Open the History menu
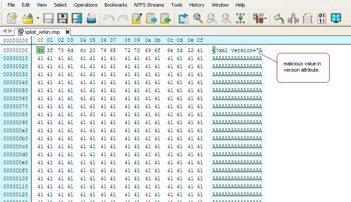The width and height of the screenshot is (351, 202). click(x=197, y=5)
